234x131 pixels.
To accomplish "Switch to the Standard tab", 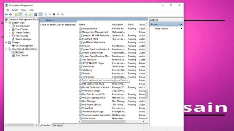I will coord(57,125).
